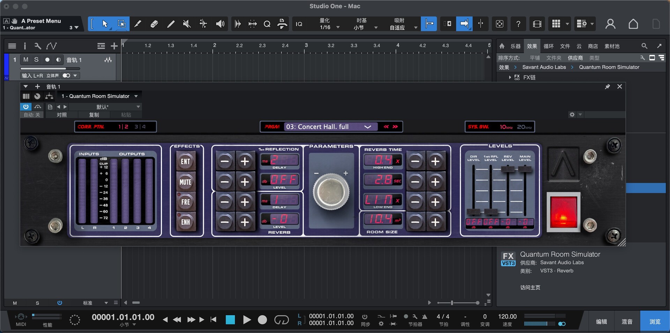Click the browser home icon
The width and height of the screenshot is (670, 333).
[502, 46]
